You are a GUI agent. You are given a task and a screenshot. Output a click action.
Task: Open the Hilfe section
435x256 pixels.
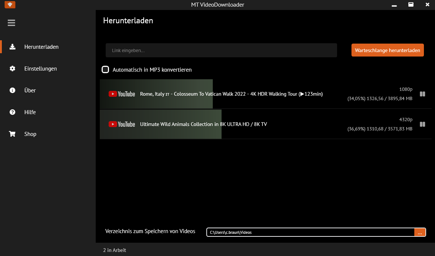tap(30, 112)
